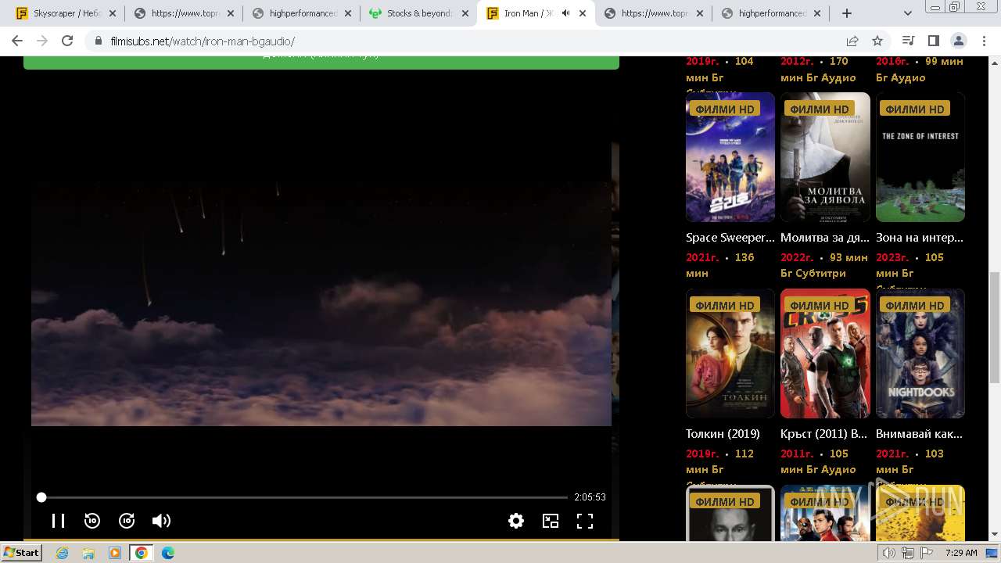Mute the video player volume

click(x=161, y=521)
